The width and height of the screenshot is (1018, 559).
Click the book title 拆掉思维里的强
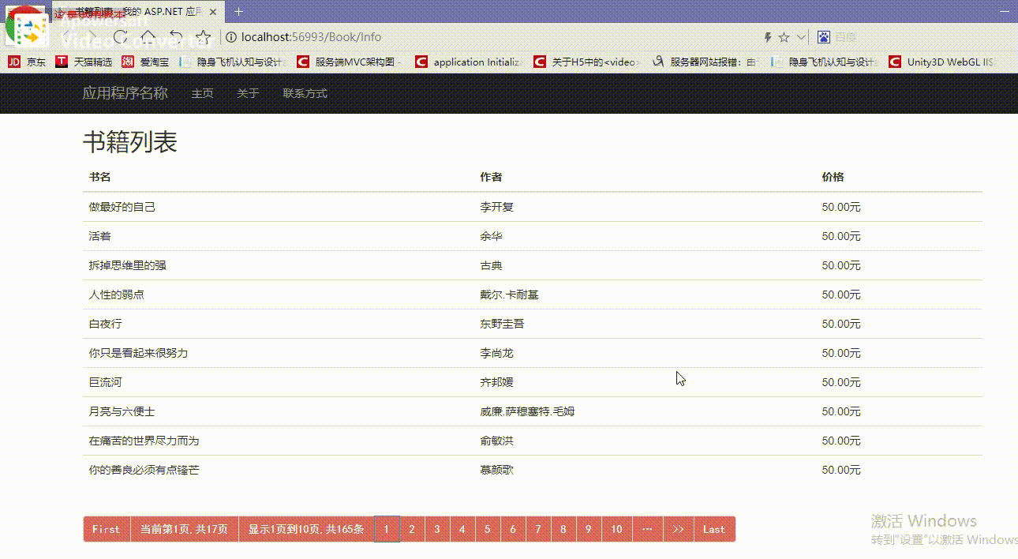(128, 265)
